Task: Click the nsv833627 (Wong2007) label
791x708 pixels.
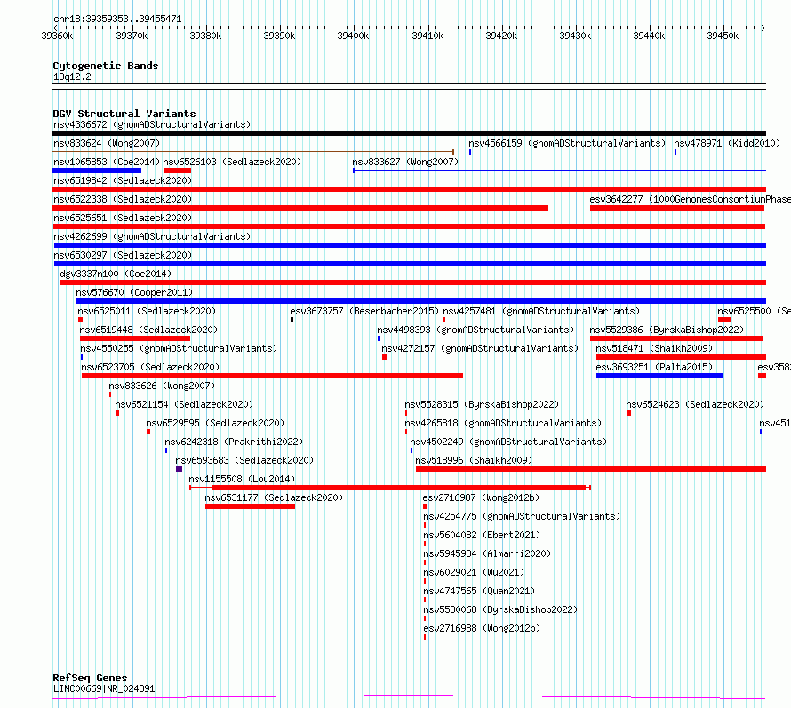Action: point(405,162)
